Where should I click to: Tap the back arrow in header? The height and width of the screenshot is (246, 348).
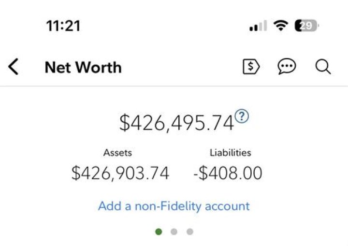point(14,67)
